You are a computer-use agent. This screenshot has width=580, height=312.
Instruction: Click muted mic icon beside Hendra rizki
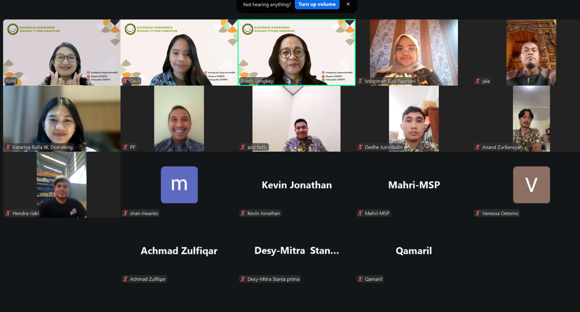pyautogui.click(x=8, y=213)
